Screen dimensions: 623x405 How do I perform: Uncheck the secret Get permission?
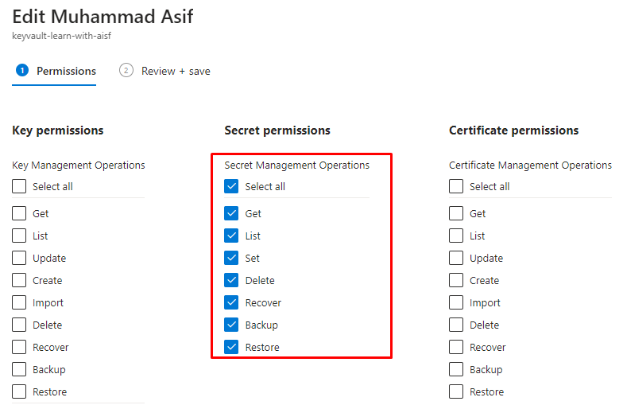[x=231, y=213]
